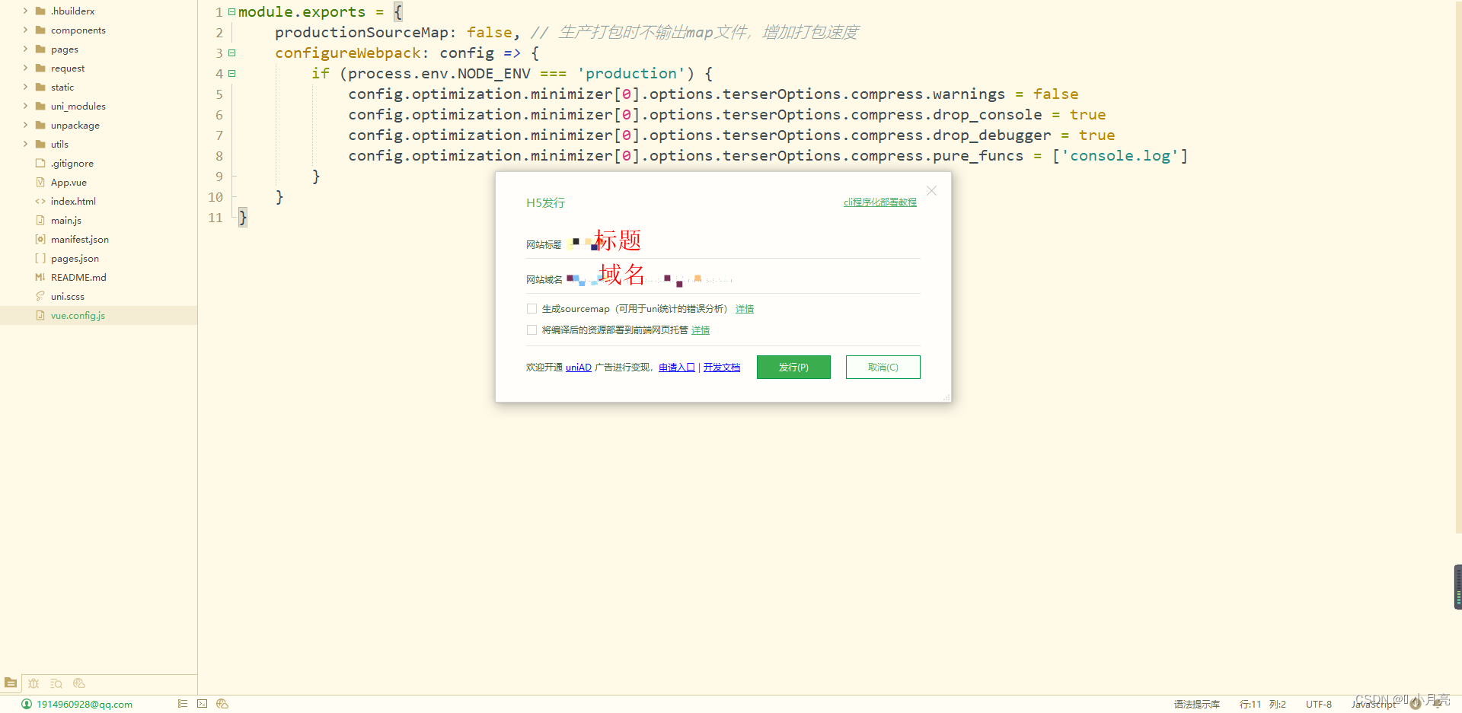The image size is (1462, 713).
Task: Click 'console.log' string on line 8
Action: click(1120, 155)
